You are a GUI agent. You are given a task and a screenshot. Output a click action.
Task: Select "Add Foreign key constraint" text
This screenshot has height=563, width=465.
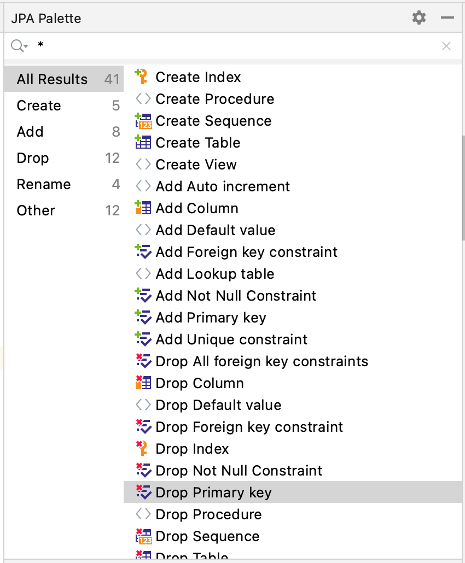pyautogui.click(x=247, y=253)
